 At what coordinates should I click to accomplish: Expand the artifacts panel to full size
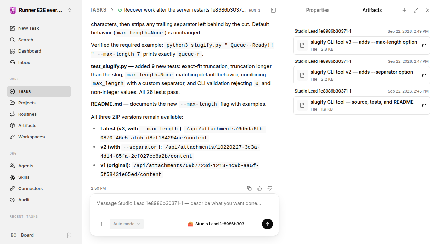tap(416, 10)
